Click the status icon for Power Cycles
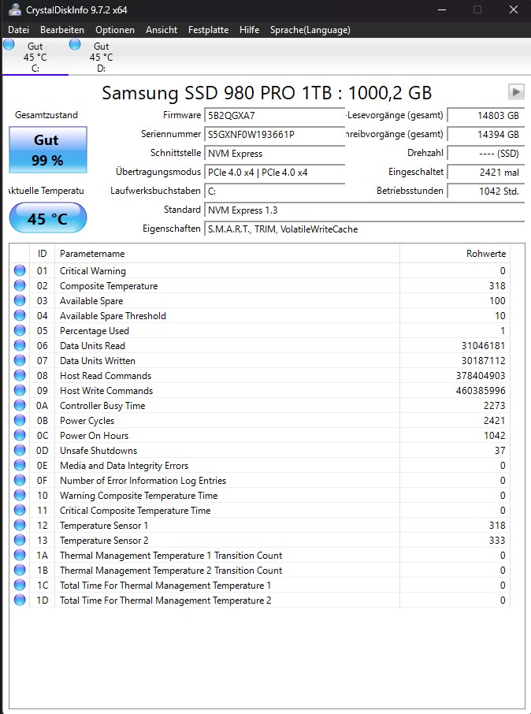 20,420
